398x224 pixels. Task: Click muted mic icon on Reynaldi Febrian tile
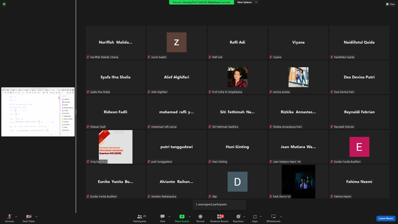(x=331, y=127)
